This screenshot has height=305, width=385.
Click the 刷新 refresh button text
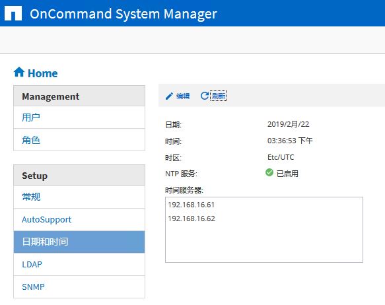click(x=219, y=96)
